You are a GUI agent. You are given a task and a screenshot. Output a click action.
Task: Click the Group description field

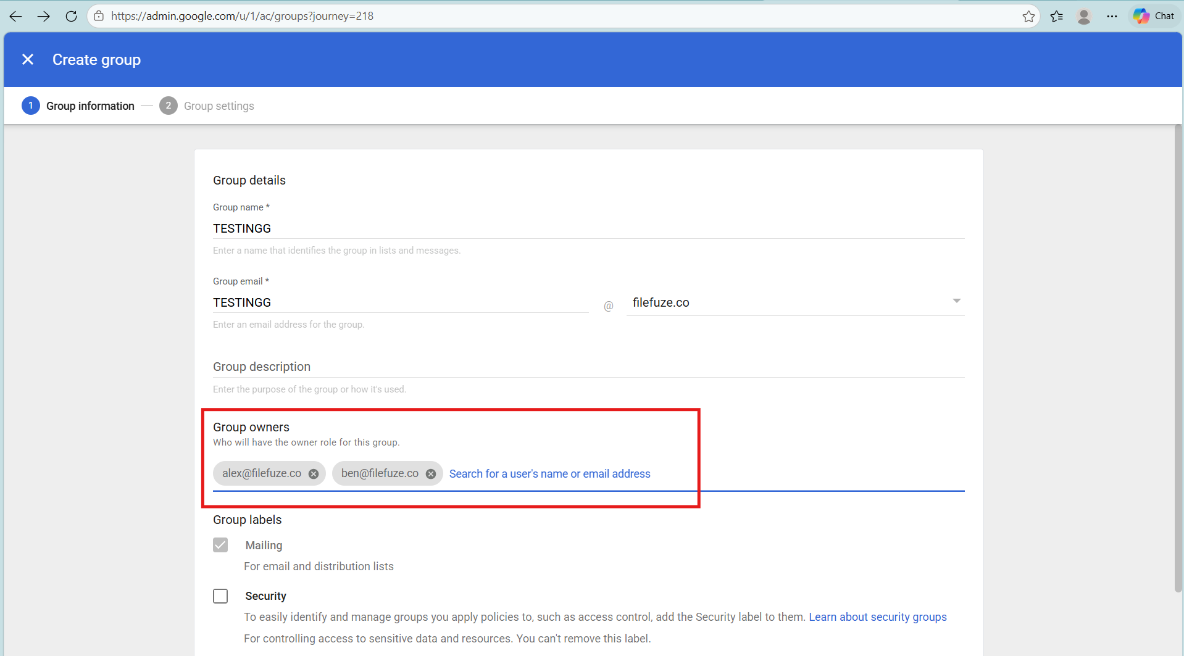click(x=588, y=367)
